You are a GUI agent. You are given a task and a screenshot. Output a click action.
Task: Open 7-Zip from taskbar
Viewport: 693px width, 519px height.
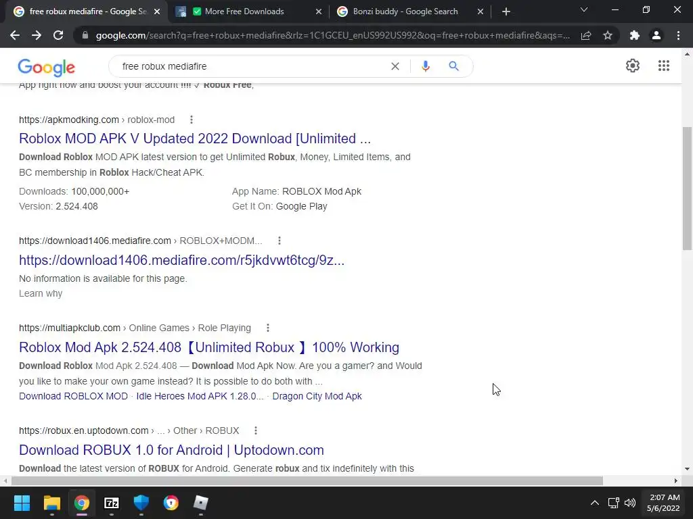point(112,503)
